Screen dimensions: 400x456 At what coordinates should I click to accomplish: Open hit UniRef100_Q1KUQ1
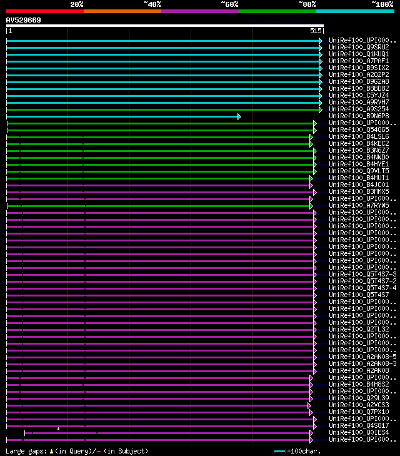point(359,54)
